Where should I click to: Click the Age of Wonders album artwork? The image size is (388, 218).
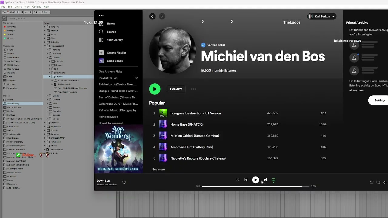click(x=119, y=149)
